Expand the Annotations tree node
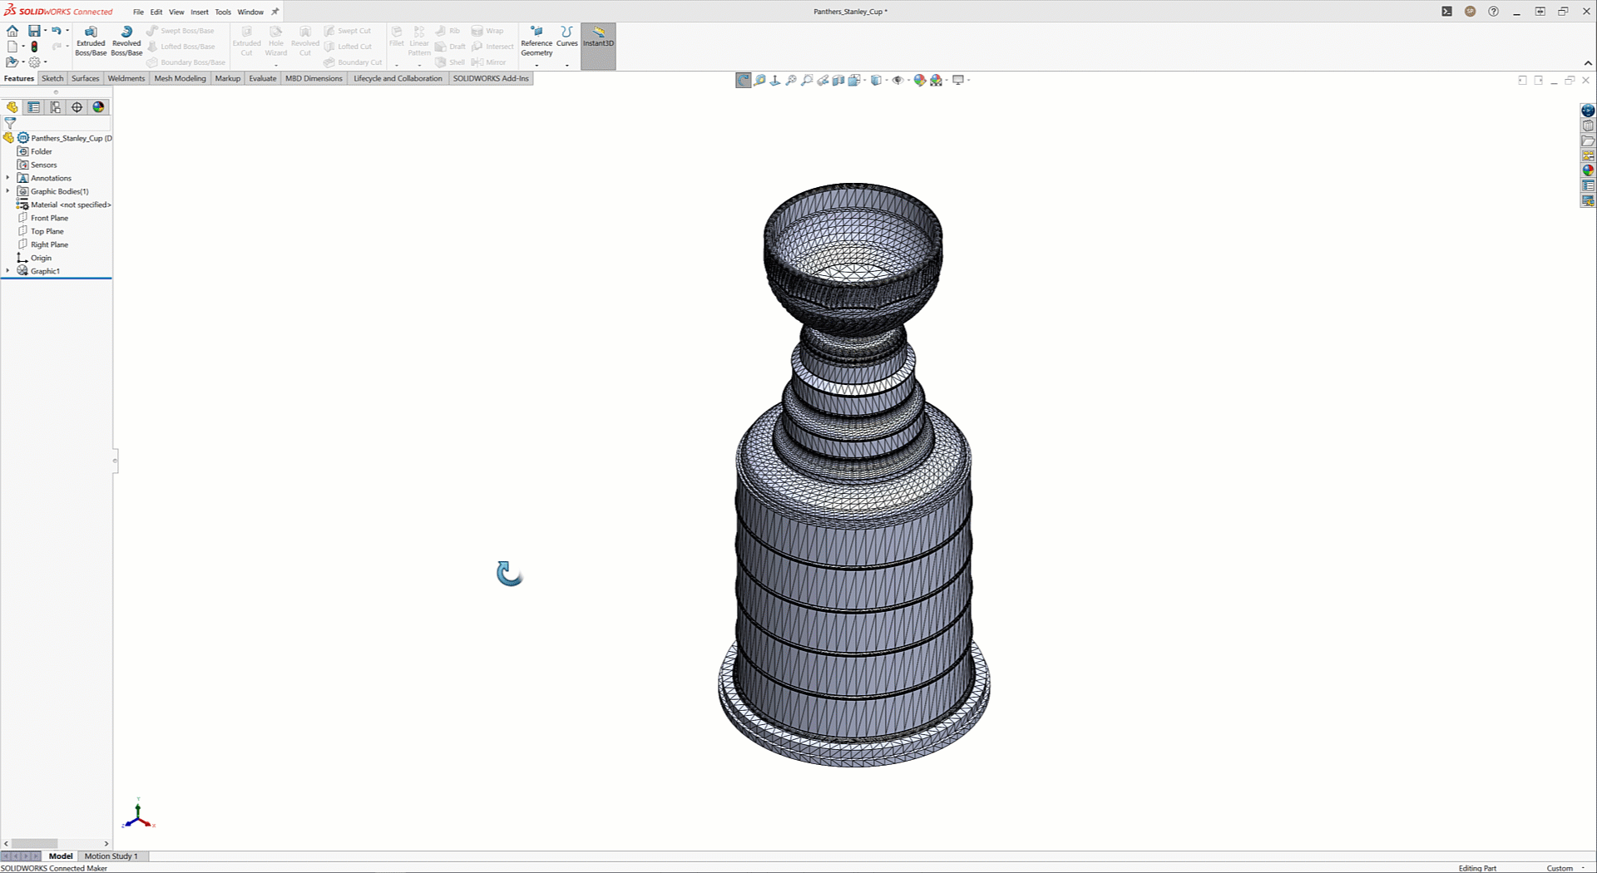The width and height of the screenshot is (1597, 873). point(7,178)
